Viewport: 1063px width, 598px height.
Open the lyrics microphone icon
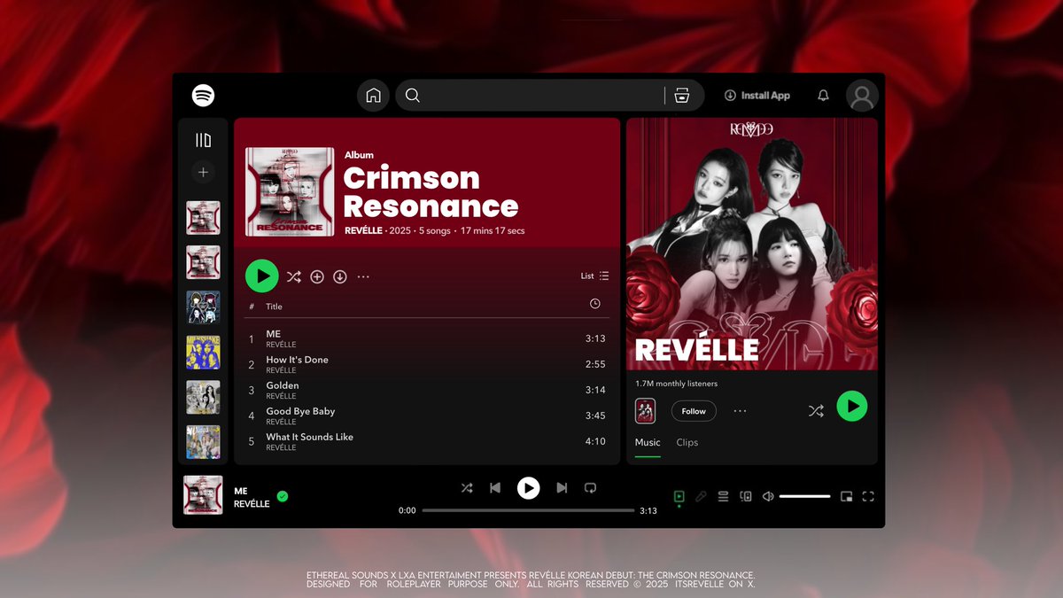701,497
